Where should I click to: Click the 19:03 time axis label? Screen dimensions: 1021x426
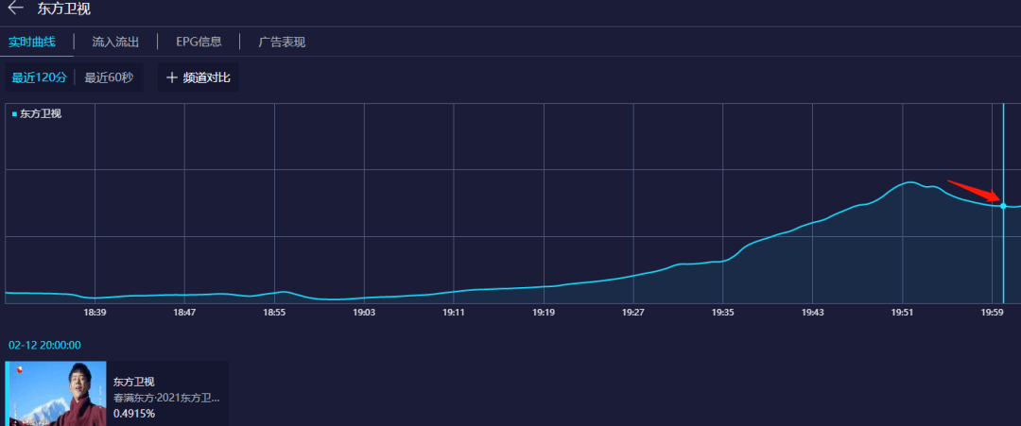point(364,313)
